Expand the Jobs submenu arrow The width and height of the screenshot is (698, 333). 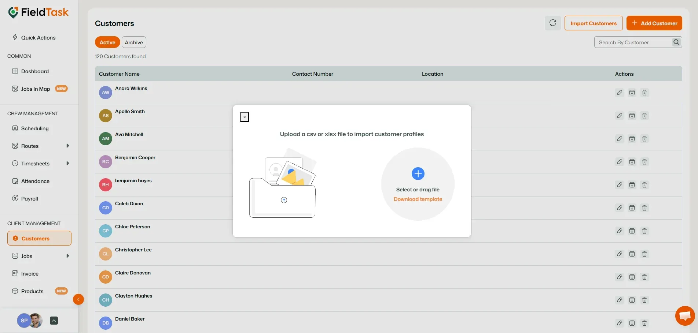click(67, 256)
